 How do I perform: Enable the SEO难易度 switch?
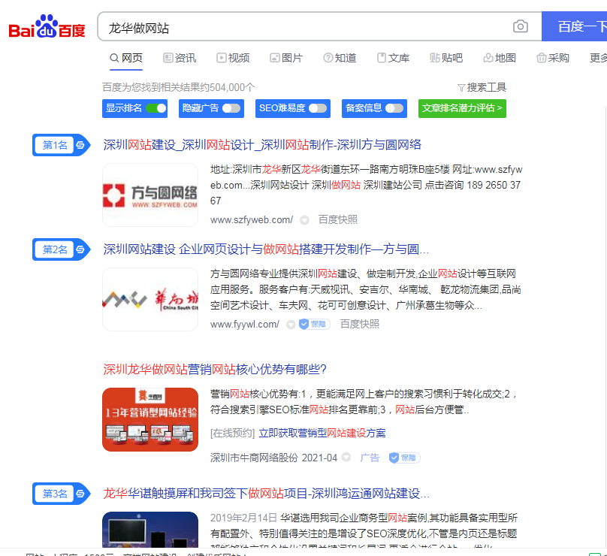(318, 108)
